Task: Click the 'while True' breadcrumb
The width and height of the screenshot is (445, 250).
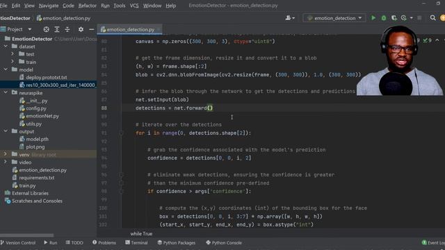Action: (141, 233)
